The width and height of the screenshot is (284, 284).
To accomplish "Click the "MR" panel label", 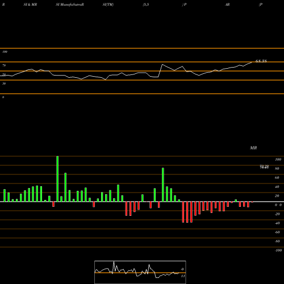I will pyautogui.click(x=253, y=148).
